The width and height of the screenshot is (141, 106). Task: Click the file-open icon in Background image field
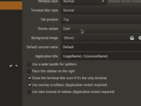pos(132,38)
